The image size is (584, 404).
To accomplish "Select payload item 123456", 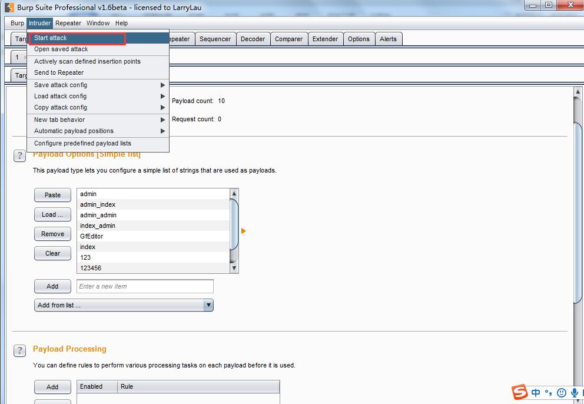I will pos(154,268).
